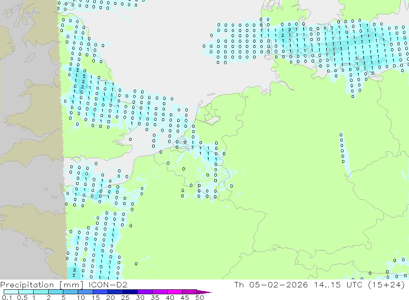Click the '20' legend scale label

point(110,298)
